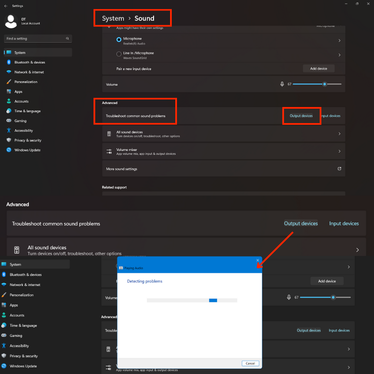Click the Windows Update icon in the top screenshot sidebar
This screenshot has width=374, height=374.
pos(9,150)
